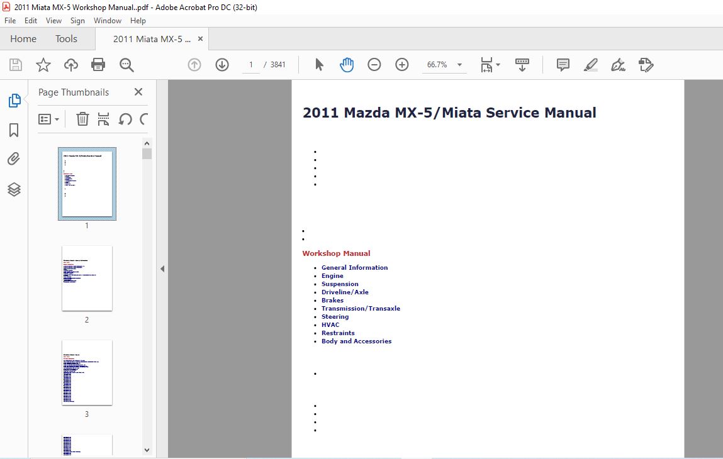This screenshot has width=723, height=459.
Task: Switch to the Home tab
Action: point(23,39)
